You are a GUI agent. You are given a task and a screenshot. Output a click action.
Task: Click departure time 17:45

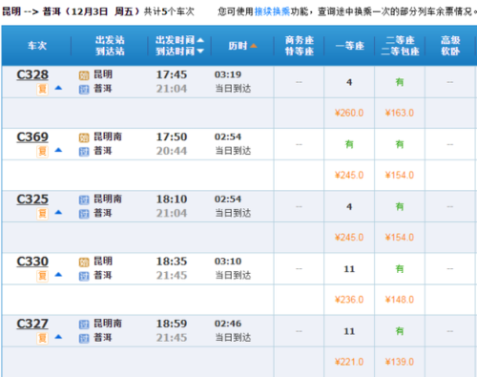pos(172,74)
